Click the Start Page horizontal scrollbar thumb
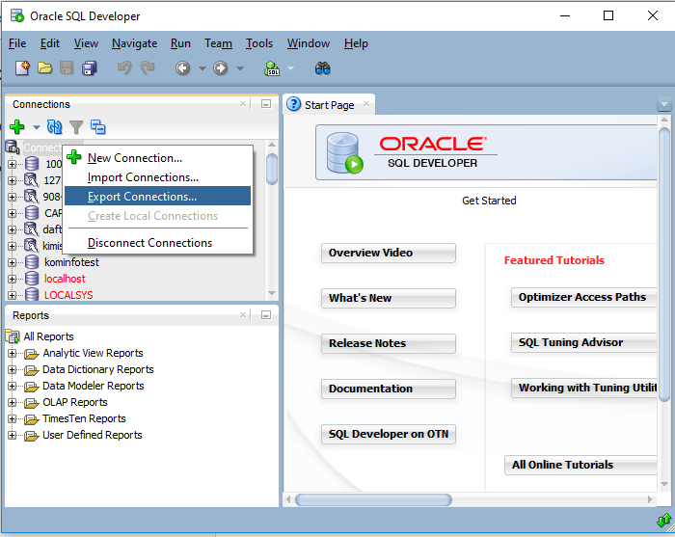675x537 pixels. (x=373, y=500)
